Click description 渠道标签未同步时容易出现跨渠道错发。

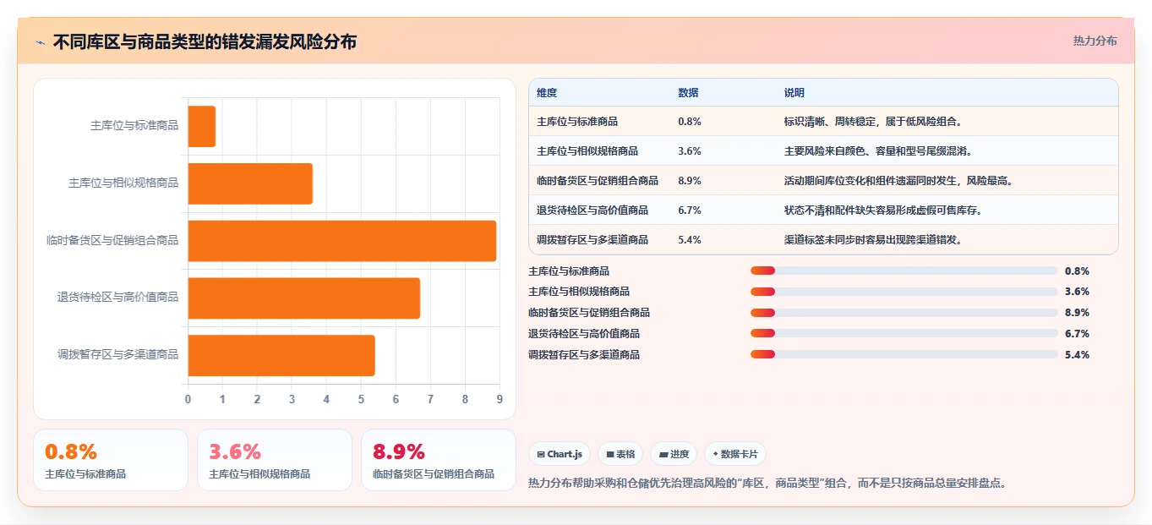point(874,240)
